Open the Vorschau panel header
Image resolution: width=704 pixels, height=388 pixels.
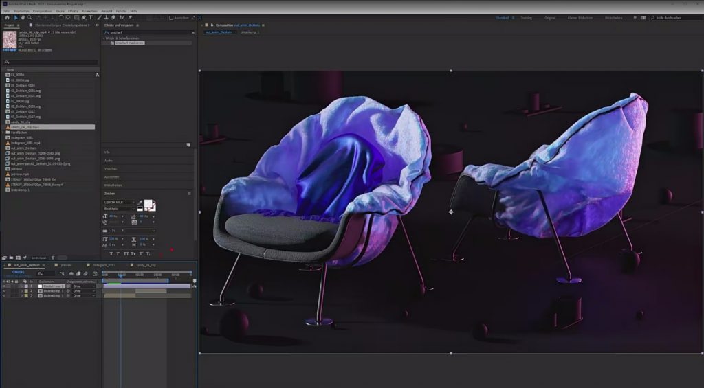point(111,169)
